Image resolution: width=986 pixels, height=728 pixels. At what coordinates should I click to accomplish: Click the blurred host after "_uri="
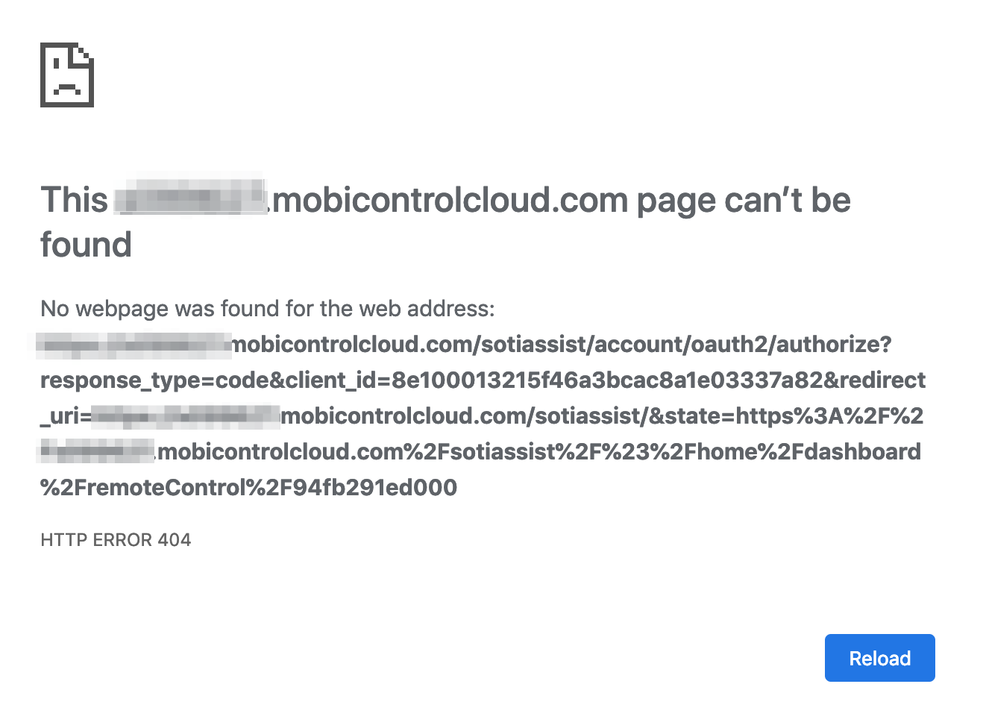[x=185, y=415]
